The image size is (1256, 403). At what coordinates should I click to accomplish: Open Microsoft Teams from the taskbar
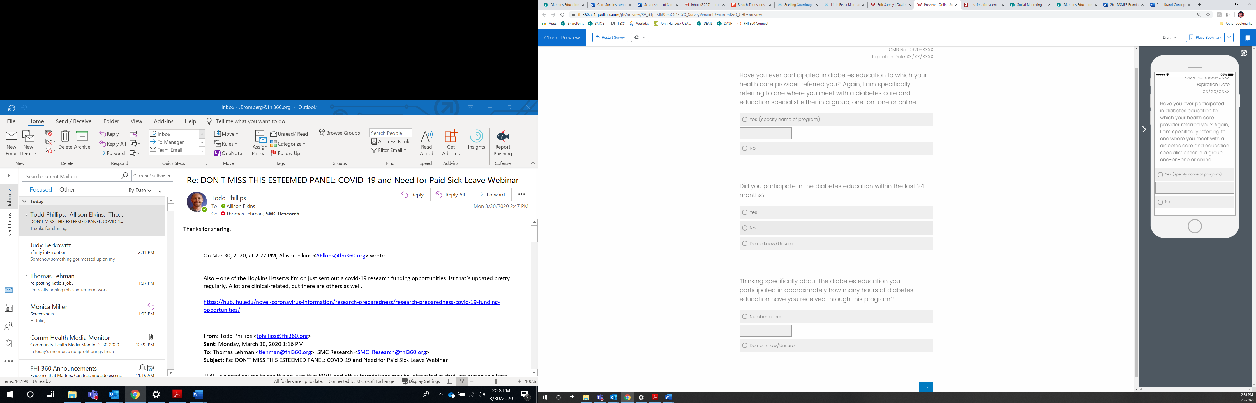point(93,394)
